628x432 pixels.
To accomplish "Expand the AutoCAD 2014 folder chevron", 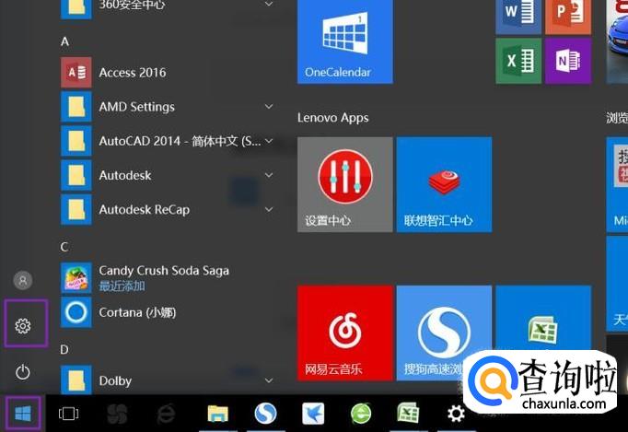I will (269, 141).
